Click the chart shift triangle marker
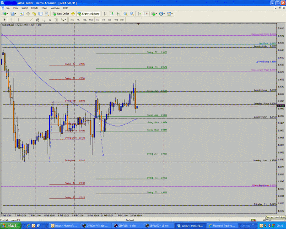Screen dimensions: 286x229 tap(139, 24)
